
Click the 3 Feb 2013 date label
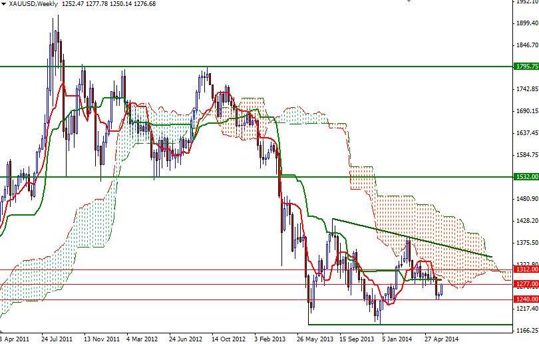(270, 339)
